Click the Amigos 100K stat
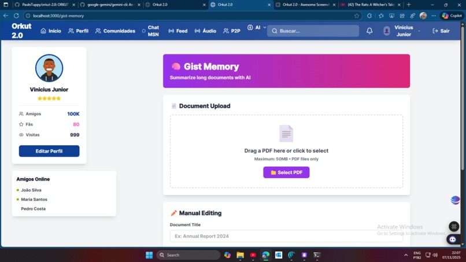The width and height of the screenshot is (466, 262). (x=49, y=114)
